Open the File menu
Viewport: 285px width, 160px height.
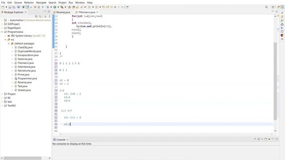click(x=3, y=3)
